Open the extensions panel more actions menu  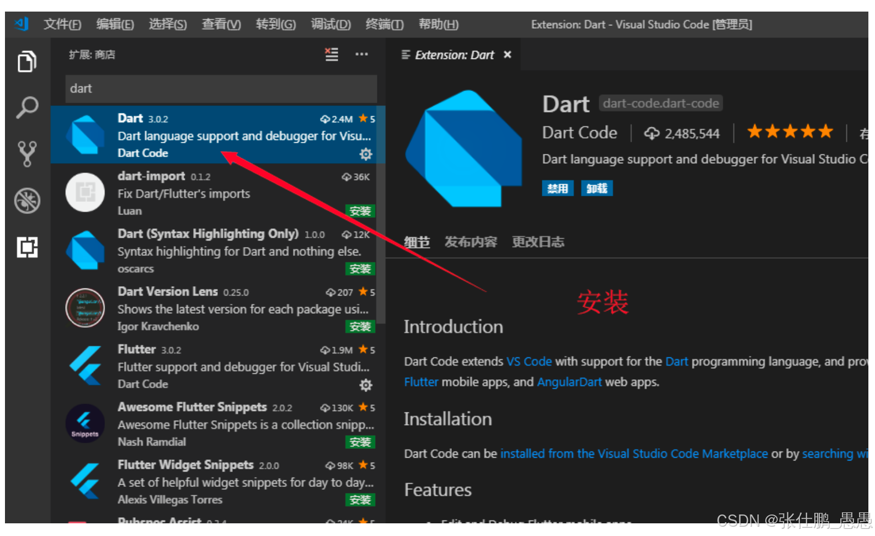click(361, 54)
